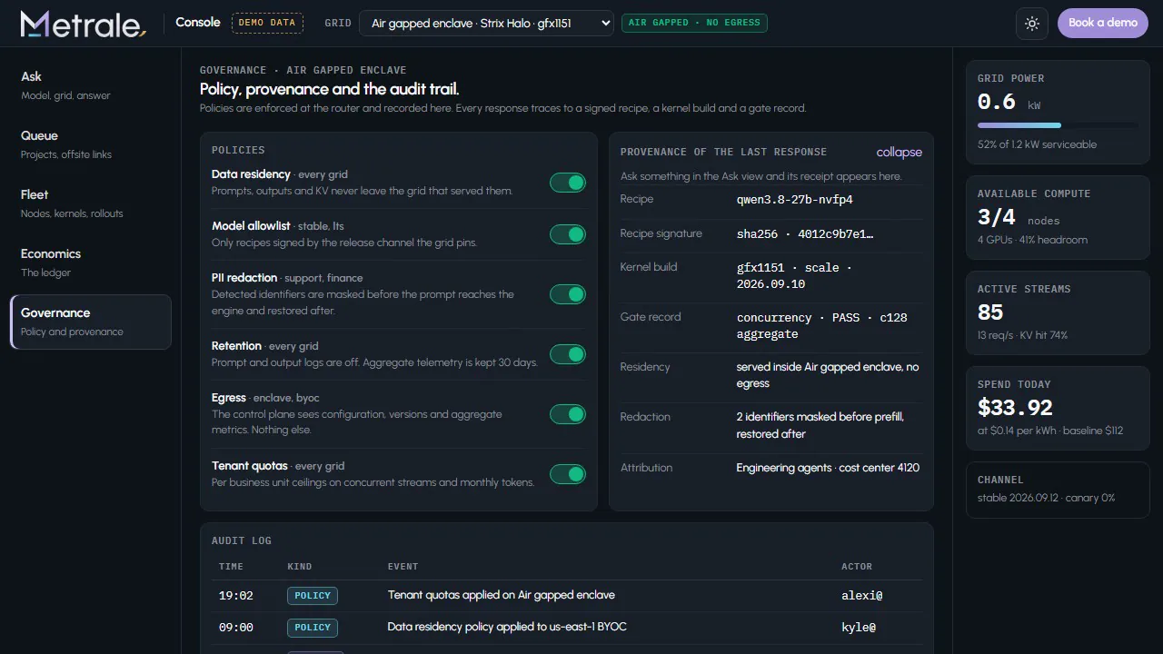Click the Metrale logo
The image size is (1163, 654).
point(83,24)
